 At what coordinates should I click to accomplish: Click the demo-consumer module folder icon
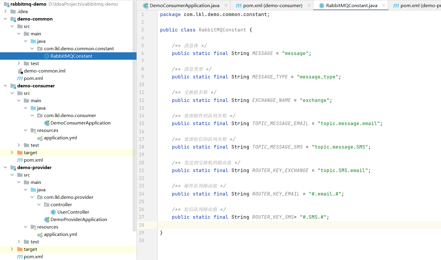(x=13, y=86)
